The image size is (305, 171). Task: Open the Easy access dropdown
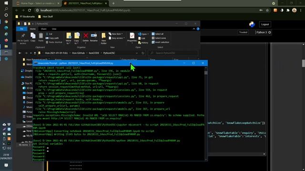coord(116,38)
